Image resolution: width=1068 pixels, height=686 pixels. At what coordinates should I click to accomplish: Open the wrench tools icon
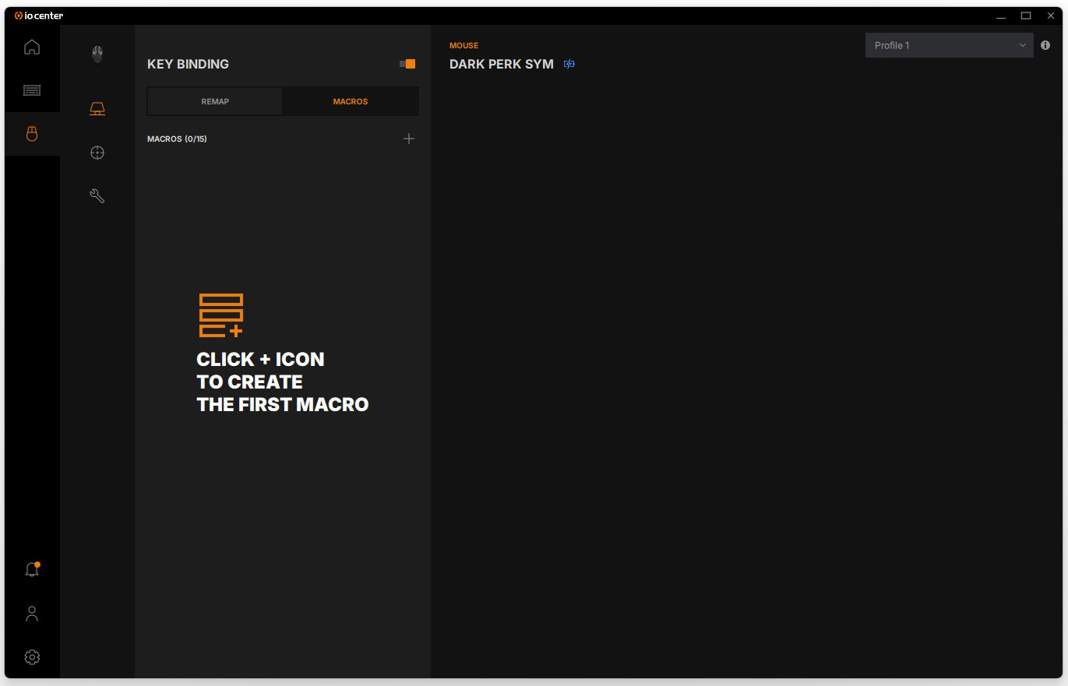pyautogui.click(x=97, y=196)
